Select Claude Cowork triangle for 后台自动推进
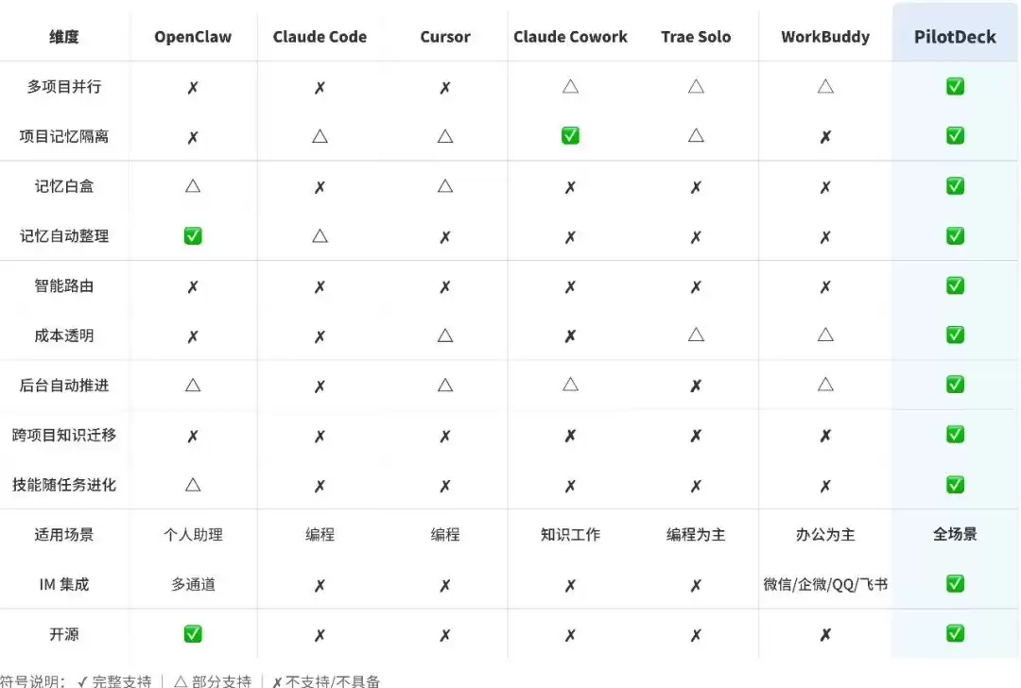 coord(570,384)
